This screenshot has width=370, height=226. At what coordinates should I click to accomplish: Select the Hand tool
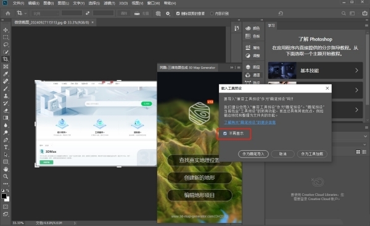coord(6,169)
